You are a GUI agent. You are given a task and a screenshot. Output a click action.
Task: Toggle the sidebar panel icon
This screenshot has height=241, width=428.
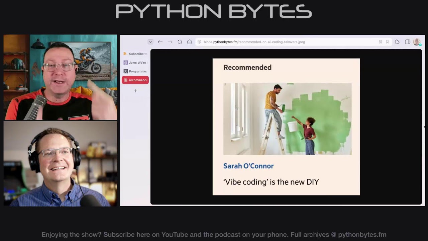pyautogui.click(x=407, y=42)
